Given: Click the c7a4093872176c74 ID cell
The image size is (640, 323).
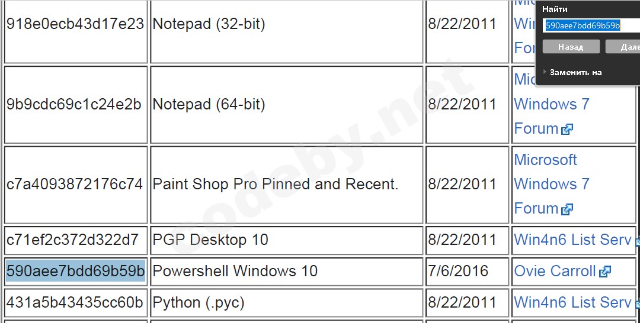Looking at the screenshot, I should tap(75, 184).
